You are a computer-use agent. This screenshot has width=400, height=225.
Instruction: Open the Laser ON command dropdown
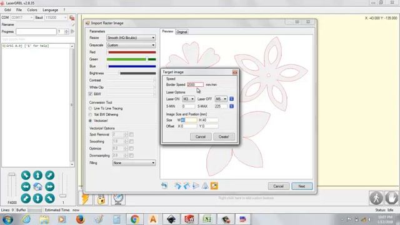click(x=188, y=99)
